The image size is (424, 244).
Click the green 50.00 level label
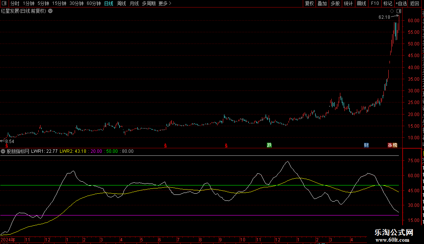tap(112, 151)
